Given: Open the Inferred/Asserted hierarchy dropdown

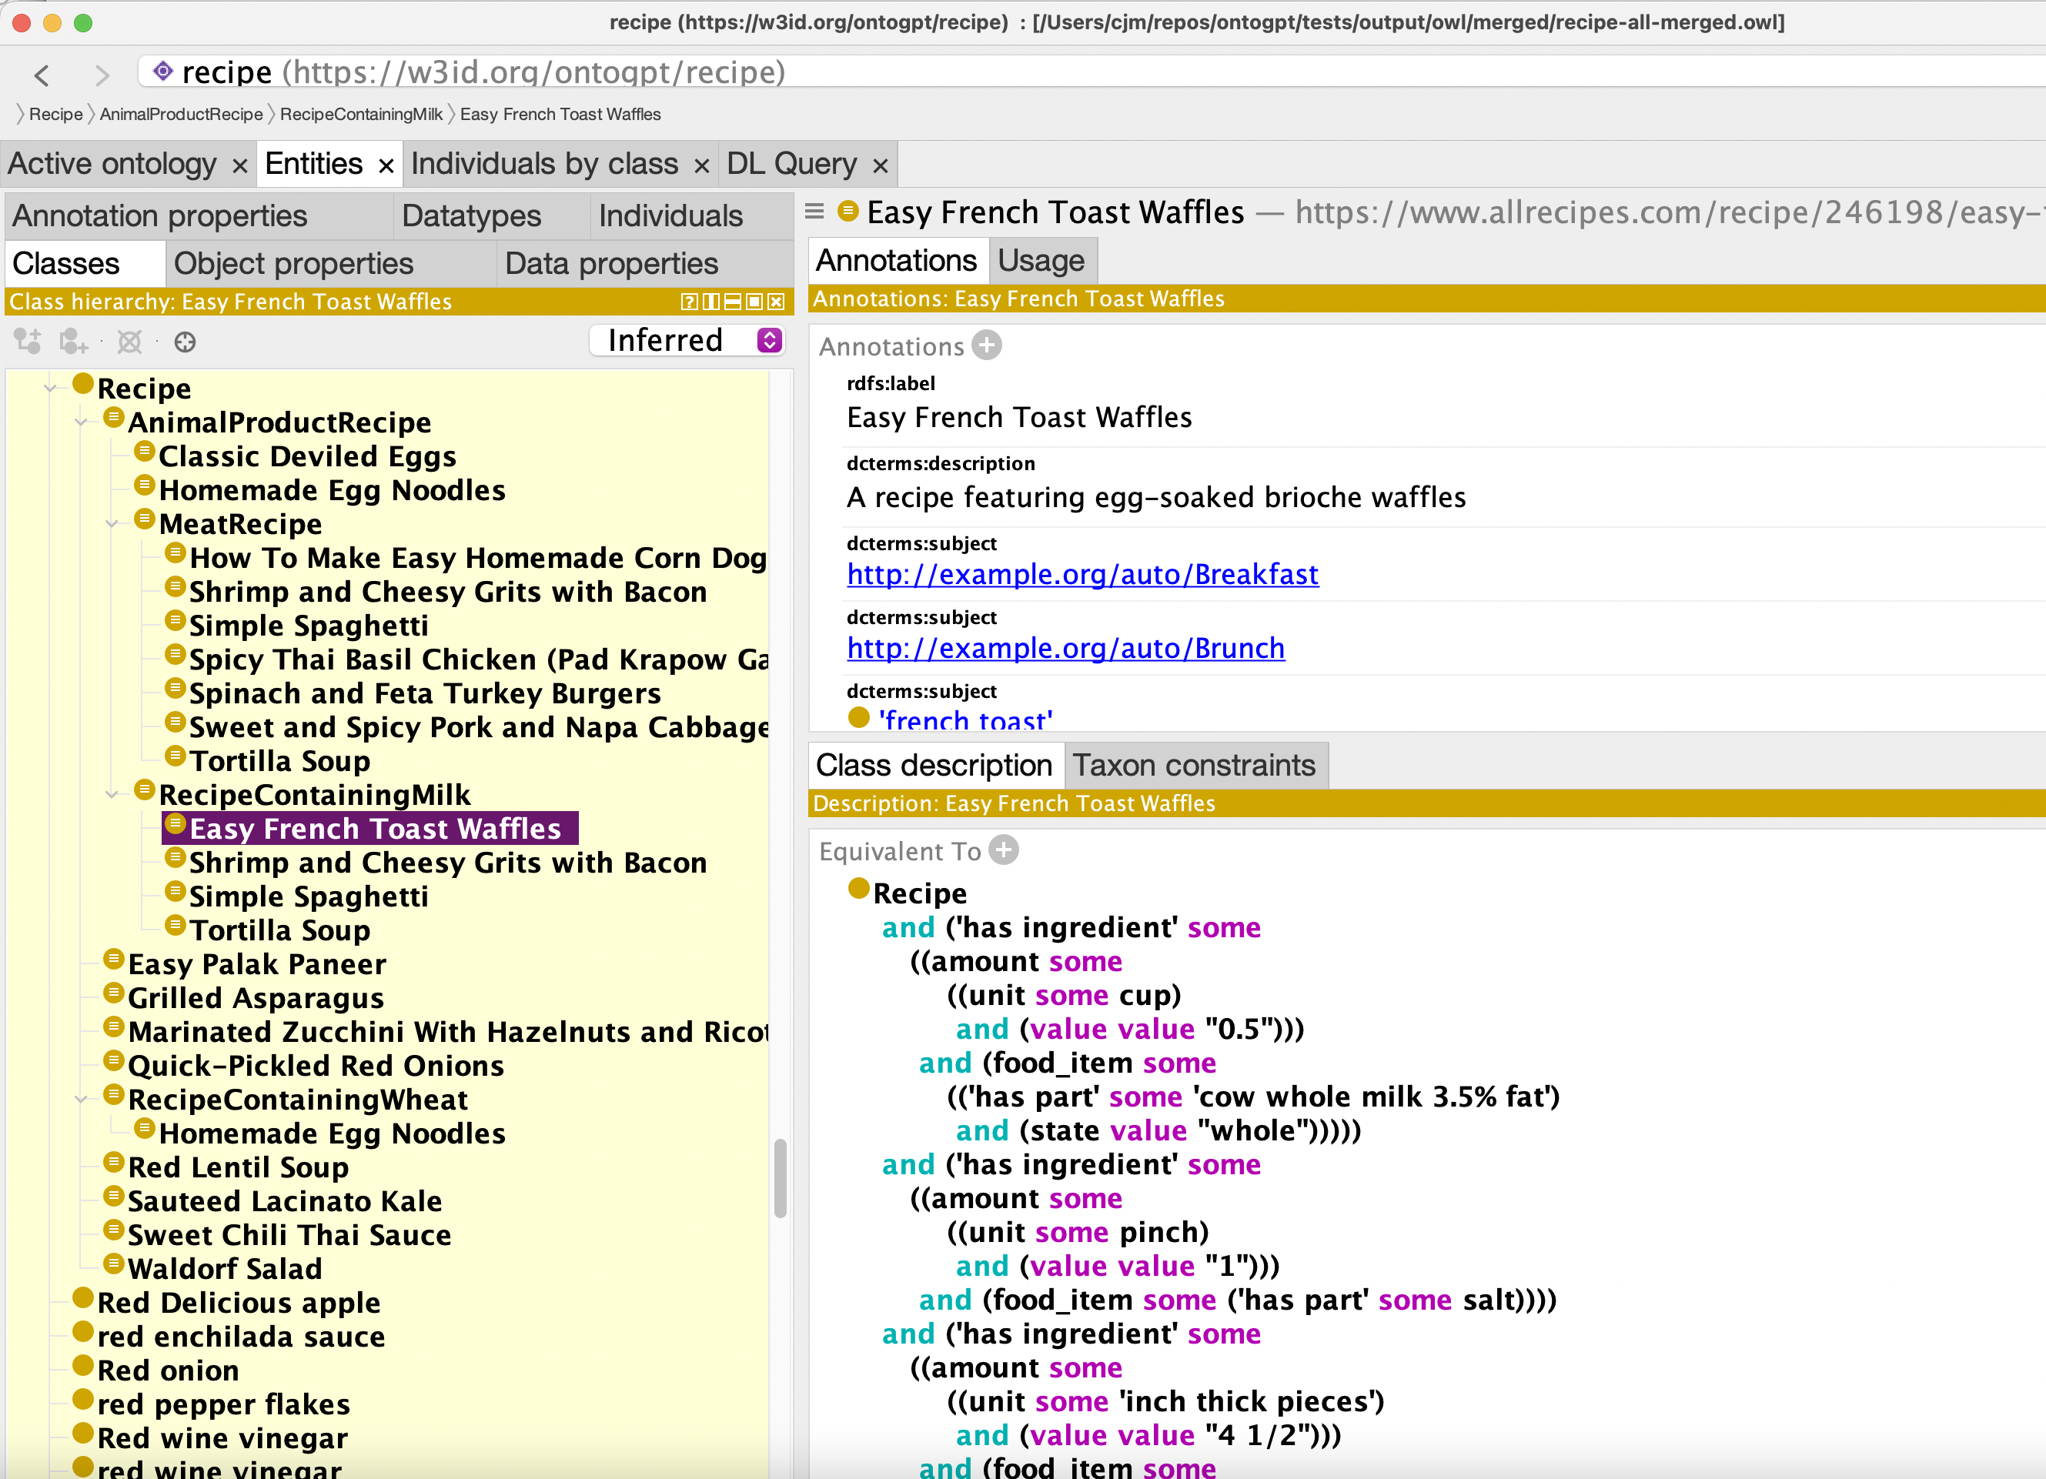Looking at the screenshot, I should tap(769, 340).
